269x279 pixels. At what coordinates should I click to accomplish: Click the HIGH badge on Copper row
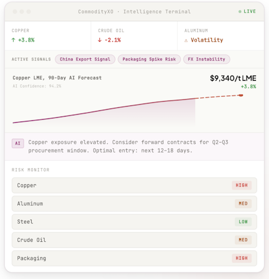click(x=242, y=185)
